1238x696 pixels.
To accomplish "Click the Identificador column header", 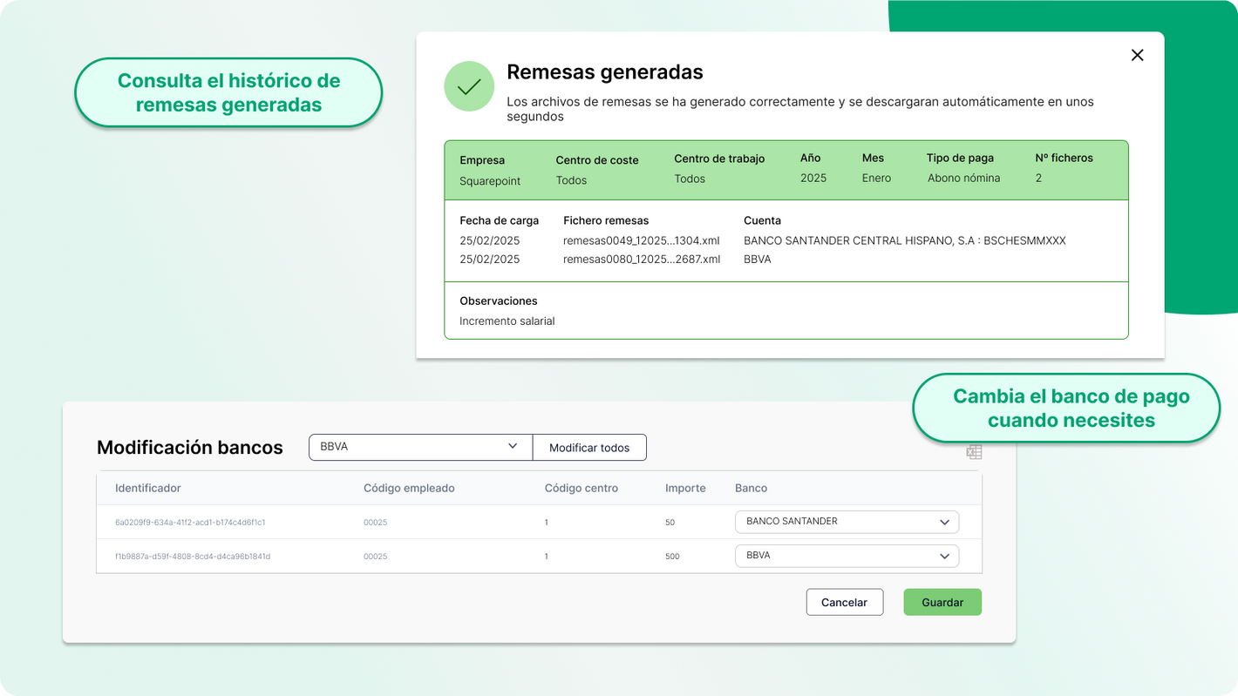I will click(x=148, y=488).
